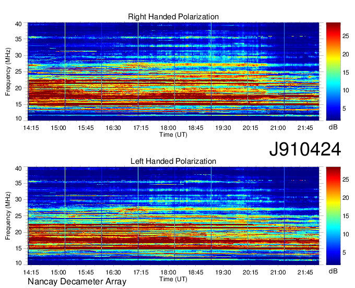Click "Time (UT)" axis label of the Right Handed plot
This screenshot has height=288, width=355.
tap(173, 135)
